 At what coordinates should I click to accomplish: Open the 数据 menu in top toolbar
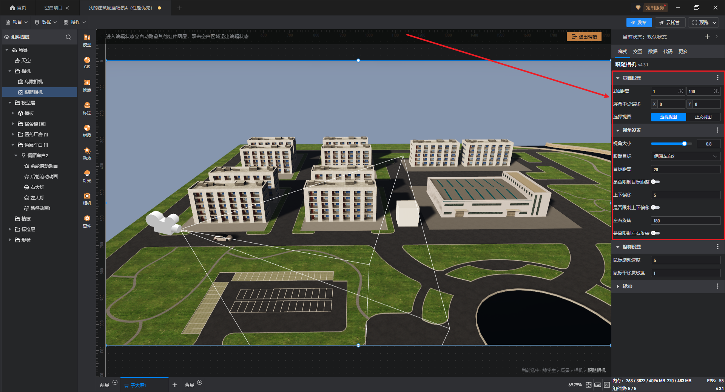coord(46,22)
